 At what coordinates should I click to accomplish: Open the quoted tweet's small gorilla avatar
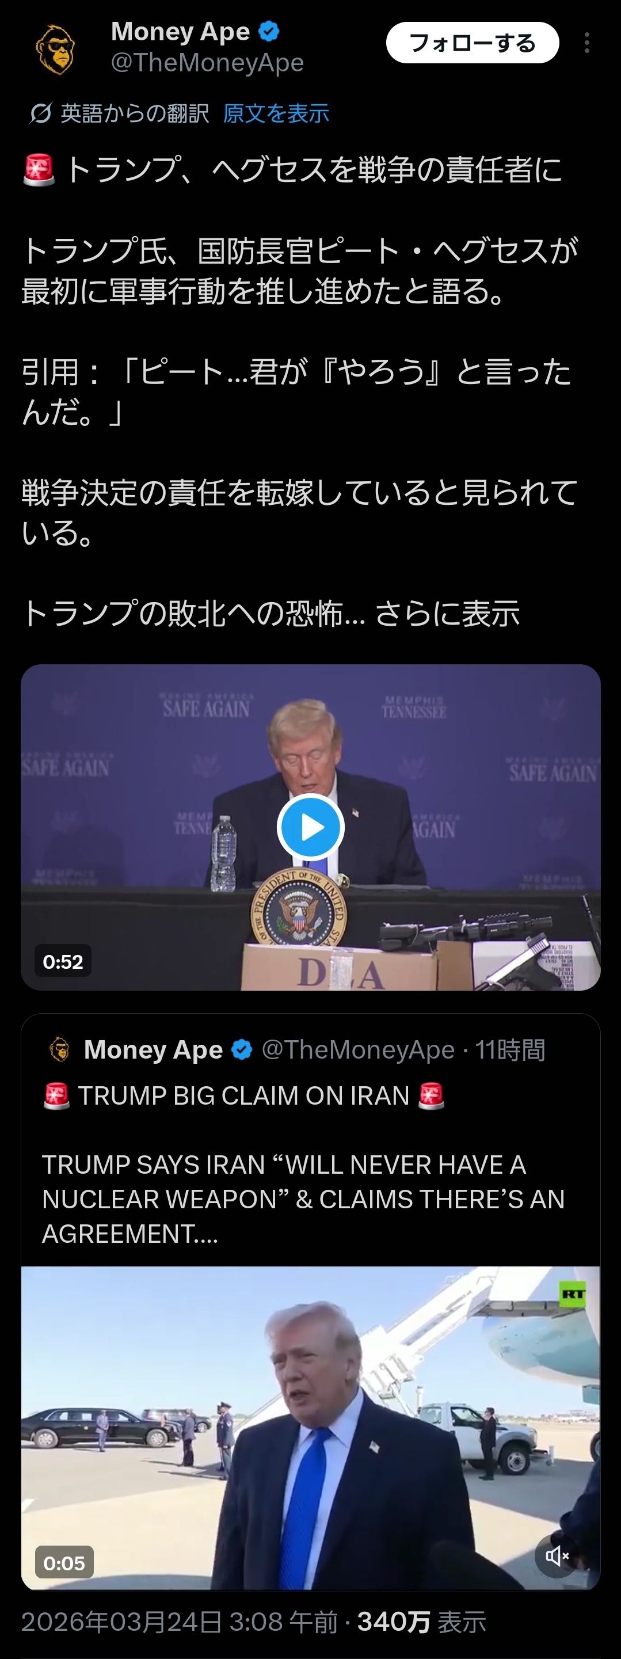point(59,1050)
